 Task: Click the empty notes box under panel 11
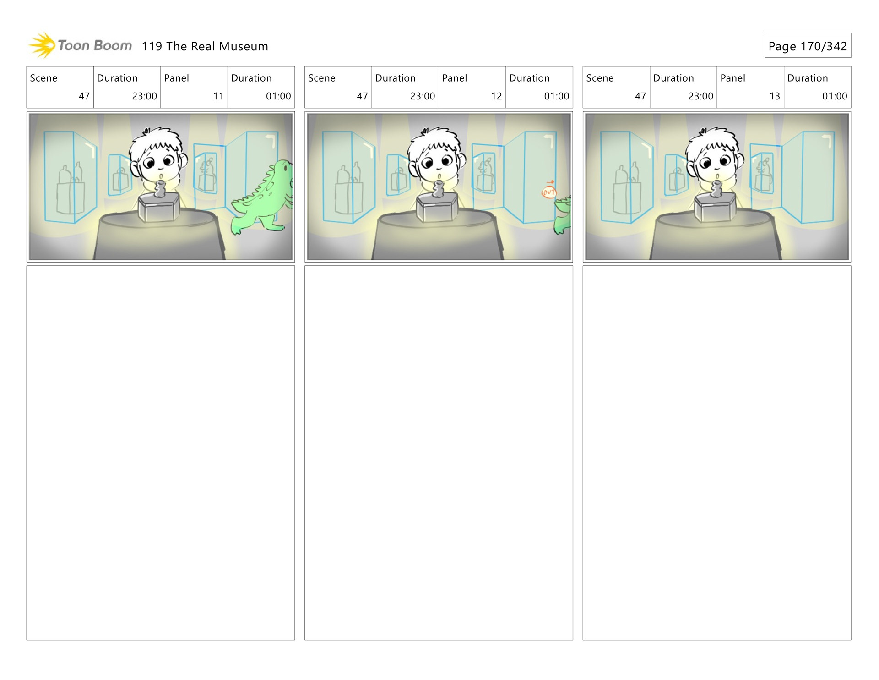pyautogui.click(x=160, y=453)
